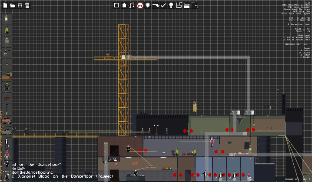Open the music note category
Image resolution: width=312 pixels, height=182 pixels.
click(132, 5)
